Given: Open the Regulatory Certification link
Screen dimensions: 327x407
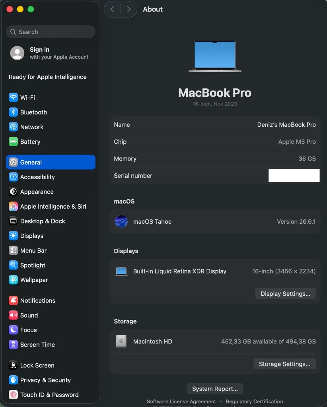Looking at the screenshot, I should pos(255,401).
